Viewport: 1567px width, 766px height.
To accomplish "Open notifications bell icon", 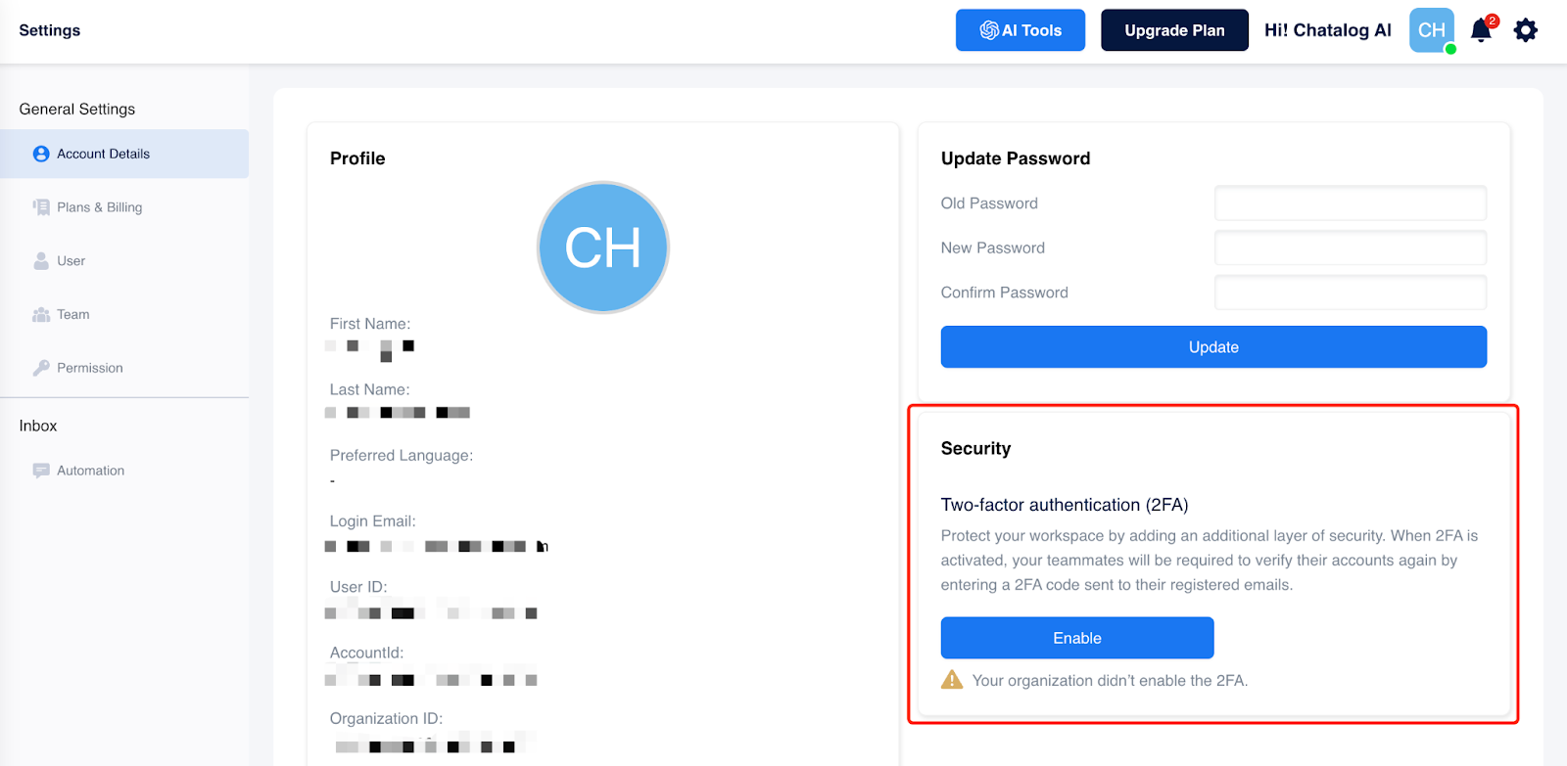I will pos(1481,30).
